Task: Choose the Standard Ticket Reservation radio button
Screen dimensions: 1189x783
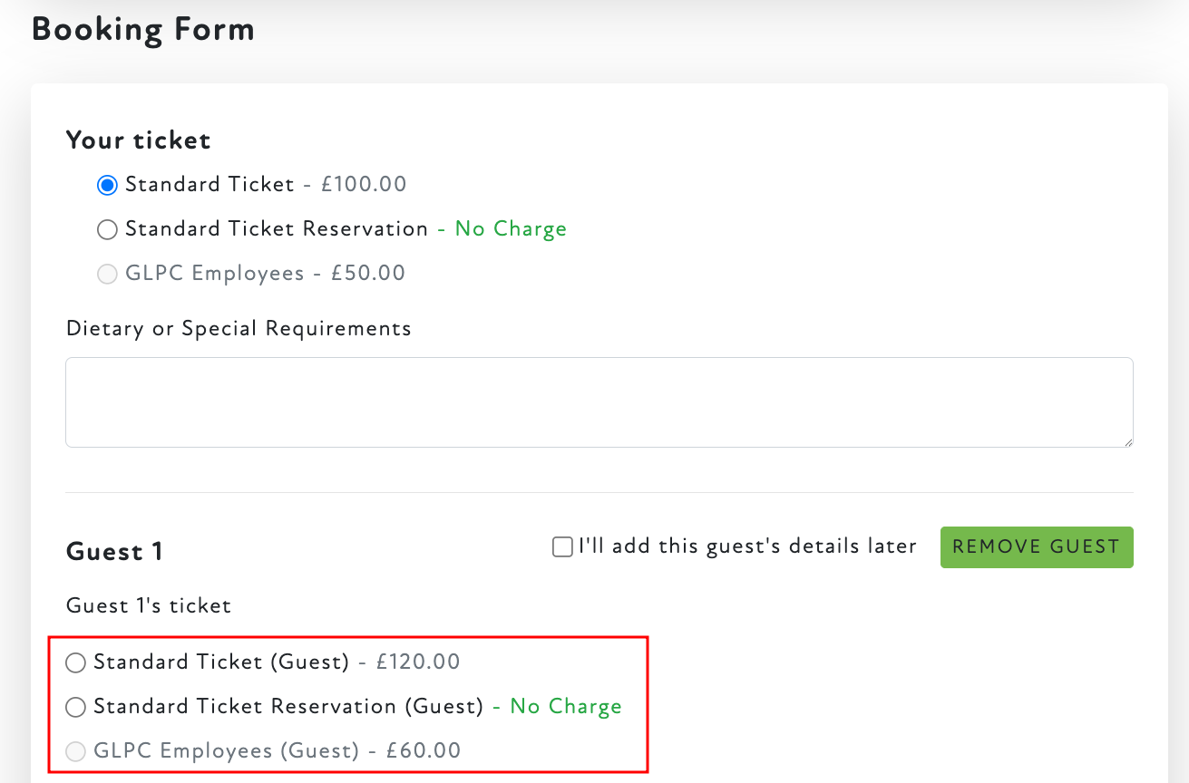Action: pyautogui.click(x=107, y=229)
